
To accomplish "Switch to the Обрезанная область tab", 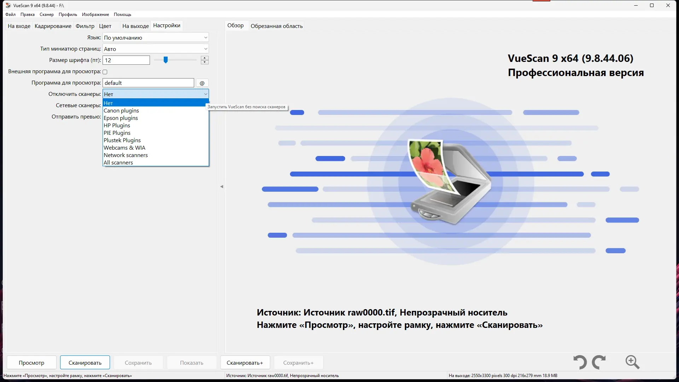I will click(277, 25).
